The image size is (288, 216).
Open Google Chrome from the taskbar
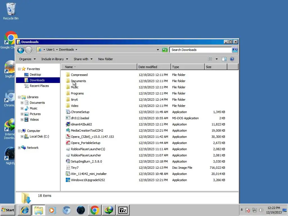(x=95, y=210)
